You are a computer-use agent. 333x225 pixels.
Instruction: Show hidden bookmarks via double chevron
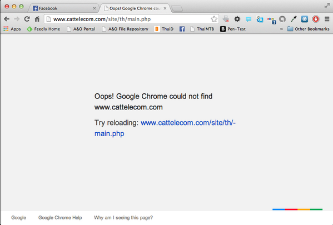pyautogui.click(x=281, y=29)
